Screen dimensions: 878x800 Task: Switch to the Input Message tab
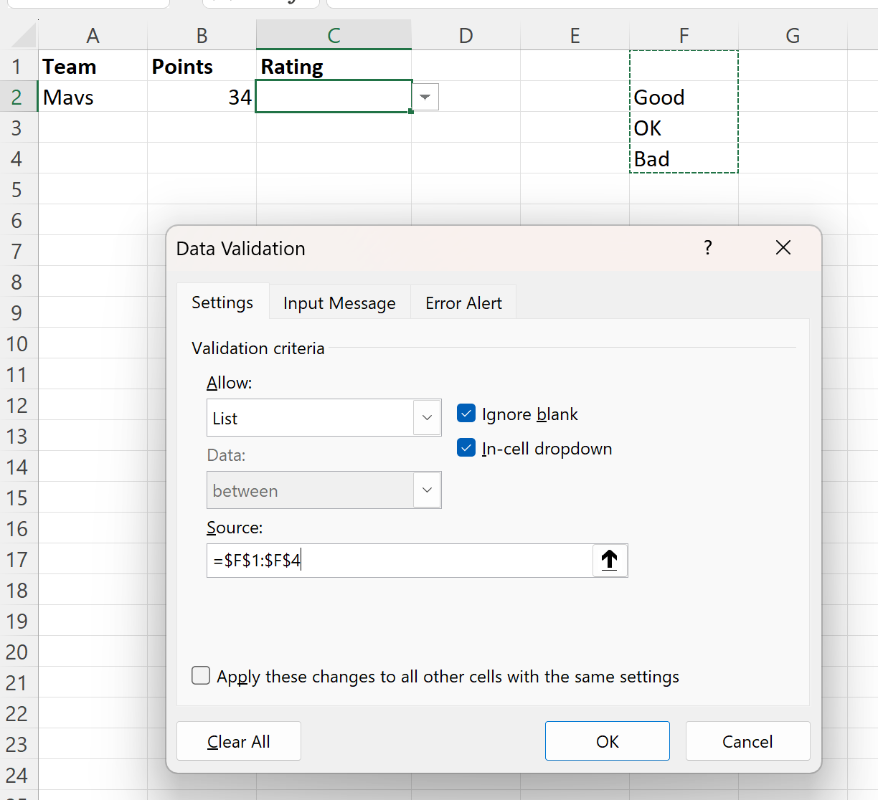tap(339, 302)
